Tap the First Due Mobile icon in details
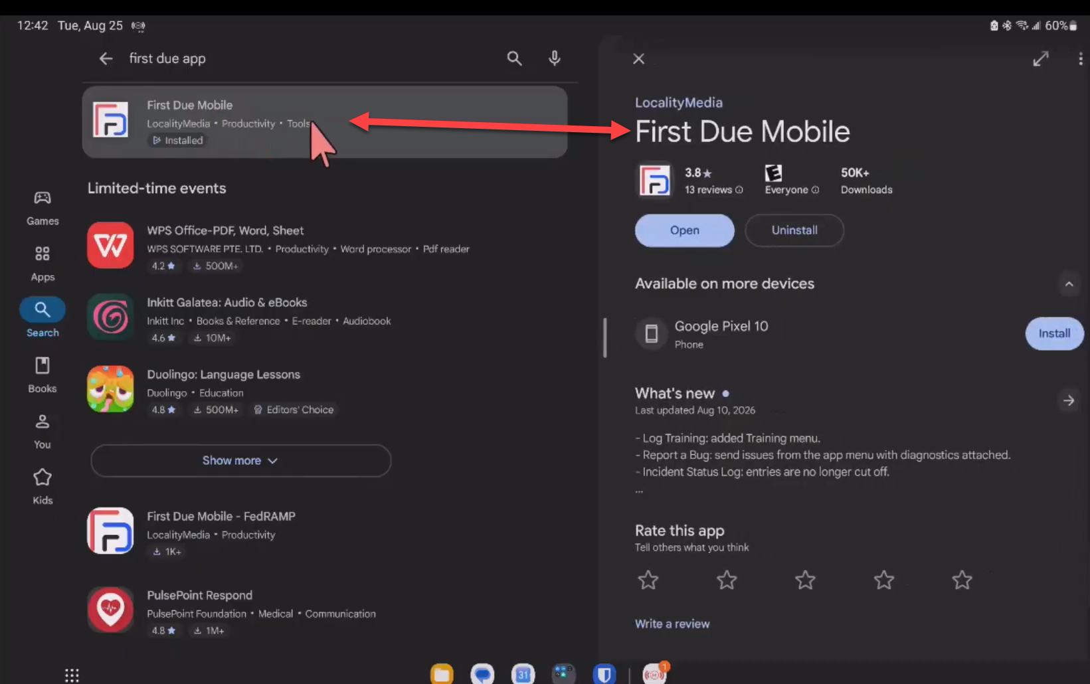1090x684 pixels. [x=655, y=180]
